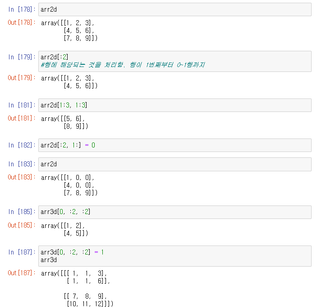Viewport: 317px width, 308px height.
Task: Click output row '[7, 8, 9]])' of Out[178]
Action: point(81,38)
